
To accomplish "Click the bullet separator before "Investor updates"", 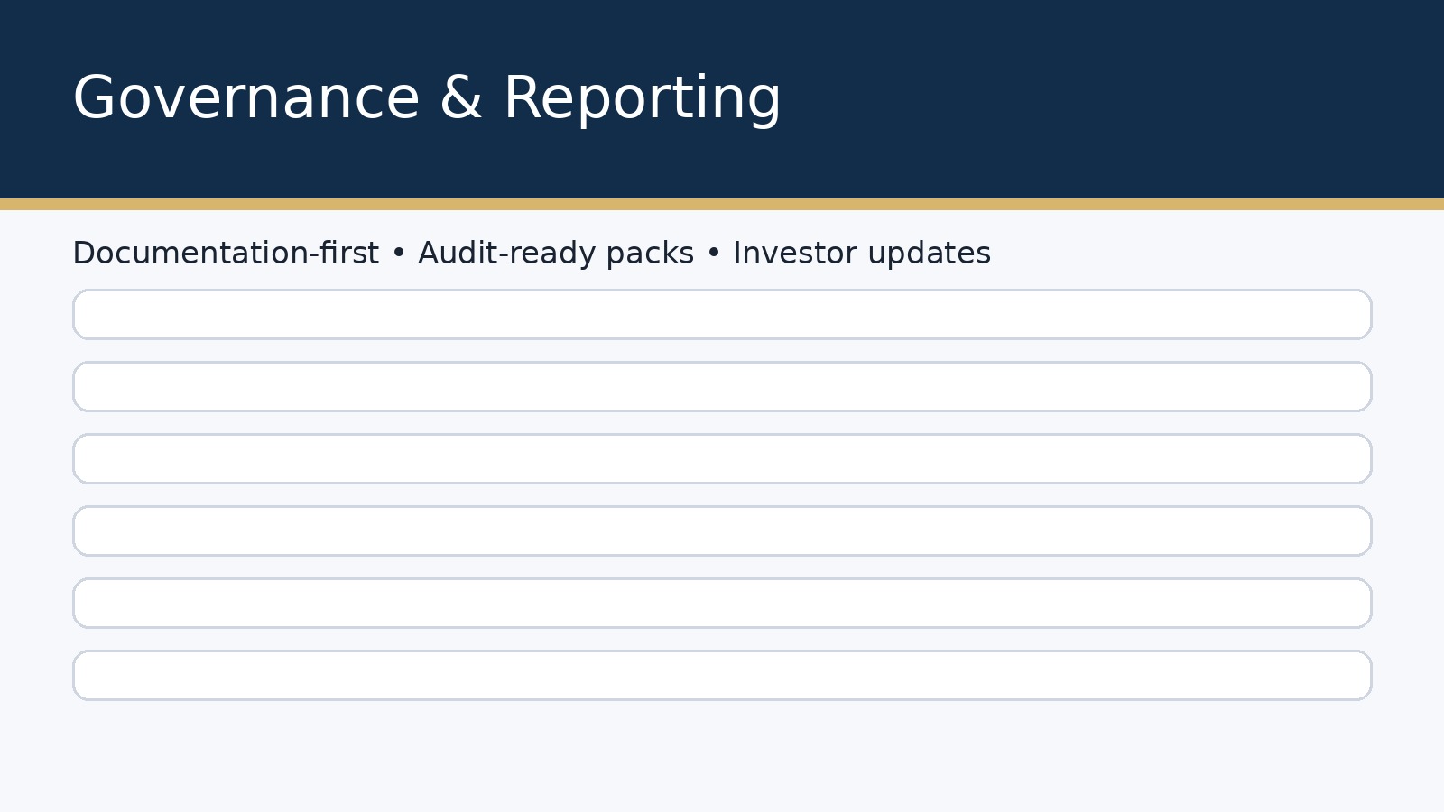I will click(714, 254).
